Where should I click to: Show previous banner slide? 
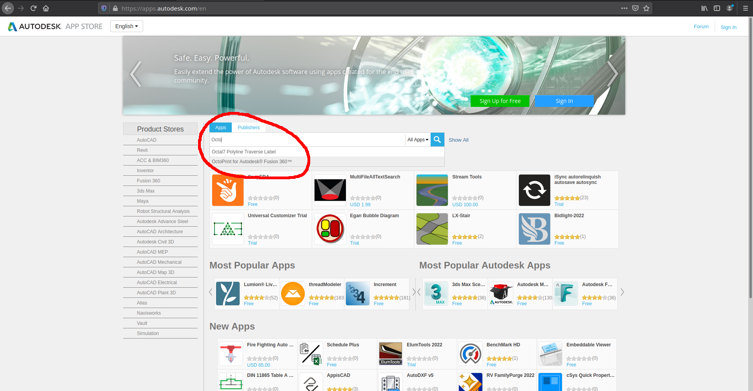click(136, 74)
